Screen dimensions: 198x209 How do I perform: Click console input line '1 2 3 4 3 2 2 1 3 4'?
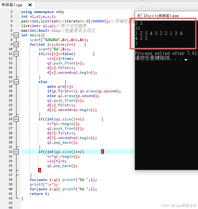point(159,33)
